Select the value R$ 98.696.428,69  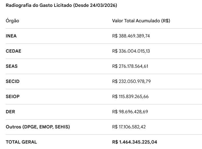[x=130, y=112]
